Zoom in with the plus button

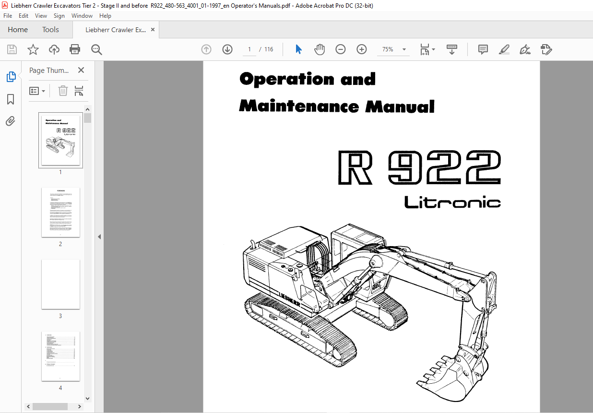click(362, 49)
